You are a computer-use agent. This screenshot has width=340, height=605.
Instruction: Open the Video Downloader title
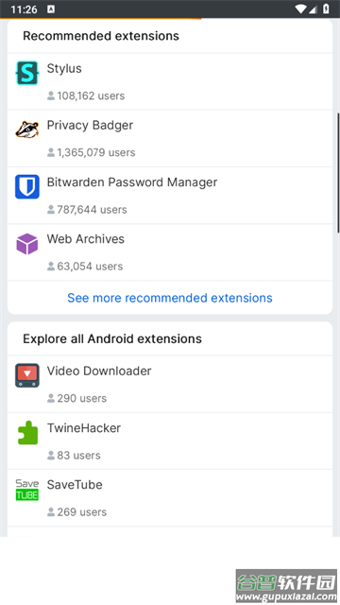click(x=99, y=371)
